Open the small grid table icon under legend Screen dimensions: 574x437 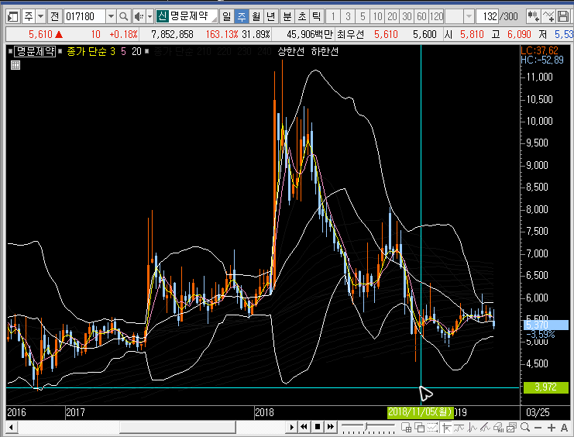point(15,66)
